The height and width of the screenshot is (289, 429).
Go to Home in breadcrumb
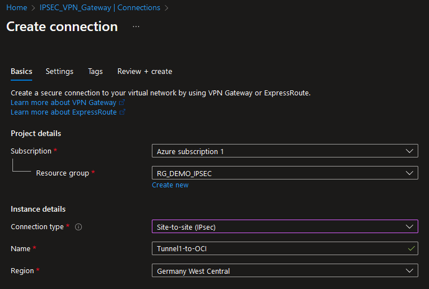[x=16, y=8]
